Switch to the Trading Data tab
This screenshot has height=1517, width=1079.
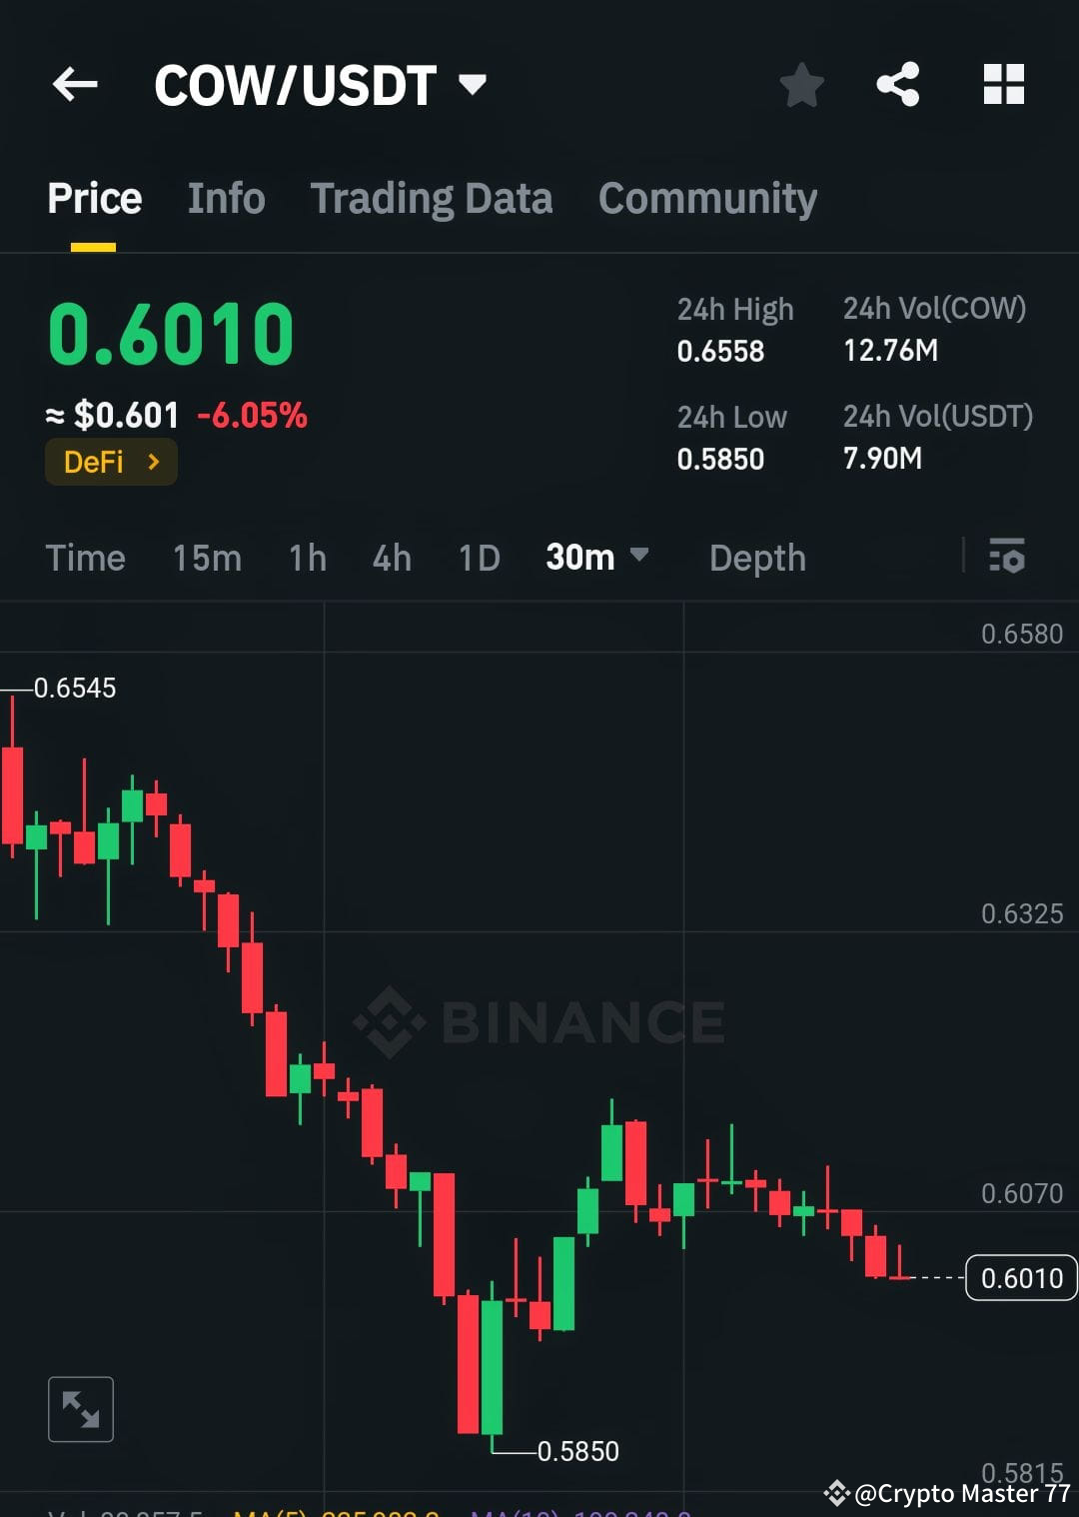(x=432, y=198)
